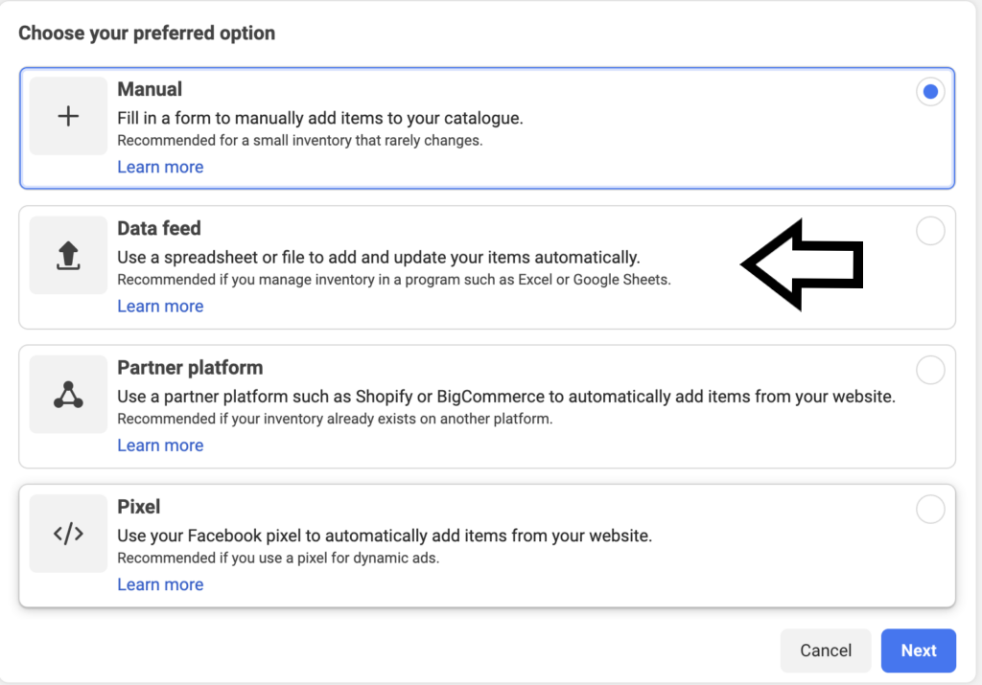This screenshot has height=685, width=982.
Task: Open Learn more under Partner platform
Action: (160, 445)
